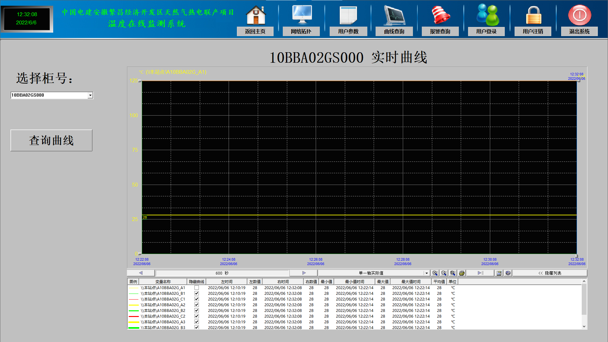Click the zoom in magnifier icon
The width and height of the screenshot is (608, 342).
coord(435,273)
